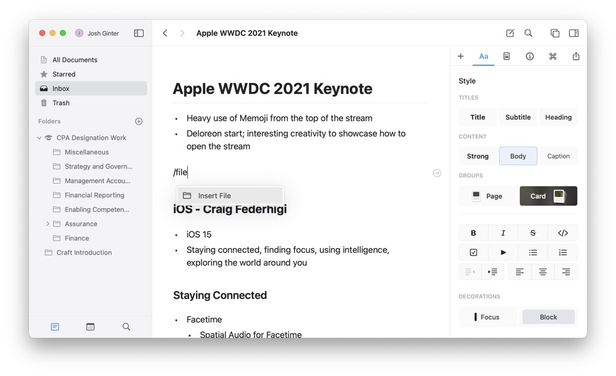Apply Focus decoration
This screenshot has width=616, height=376.
tap(487, 317)
